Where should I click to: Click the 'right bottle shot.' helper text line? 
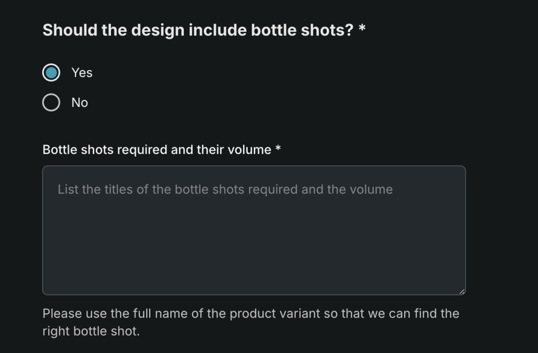(91, 331)
